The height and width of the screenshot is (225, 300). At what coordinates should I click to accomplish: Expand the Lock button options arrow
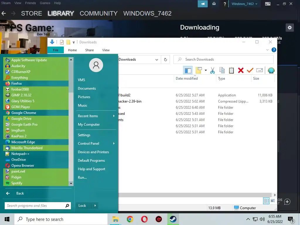[95, 206]
